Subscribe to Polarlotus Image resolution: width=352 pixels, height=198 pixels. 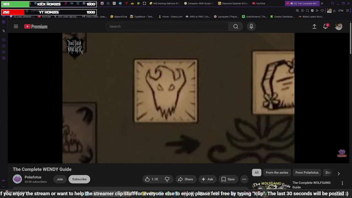79,179
